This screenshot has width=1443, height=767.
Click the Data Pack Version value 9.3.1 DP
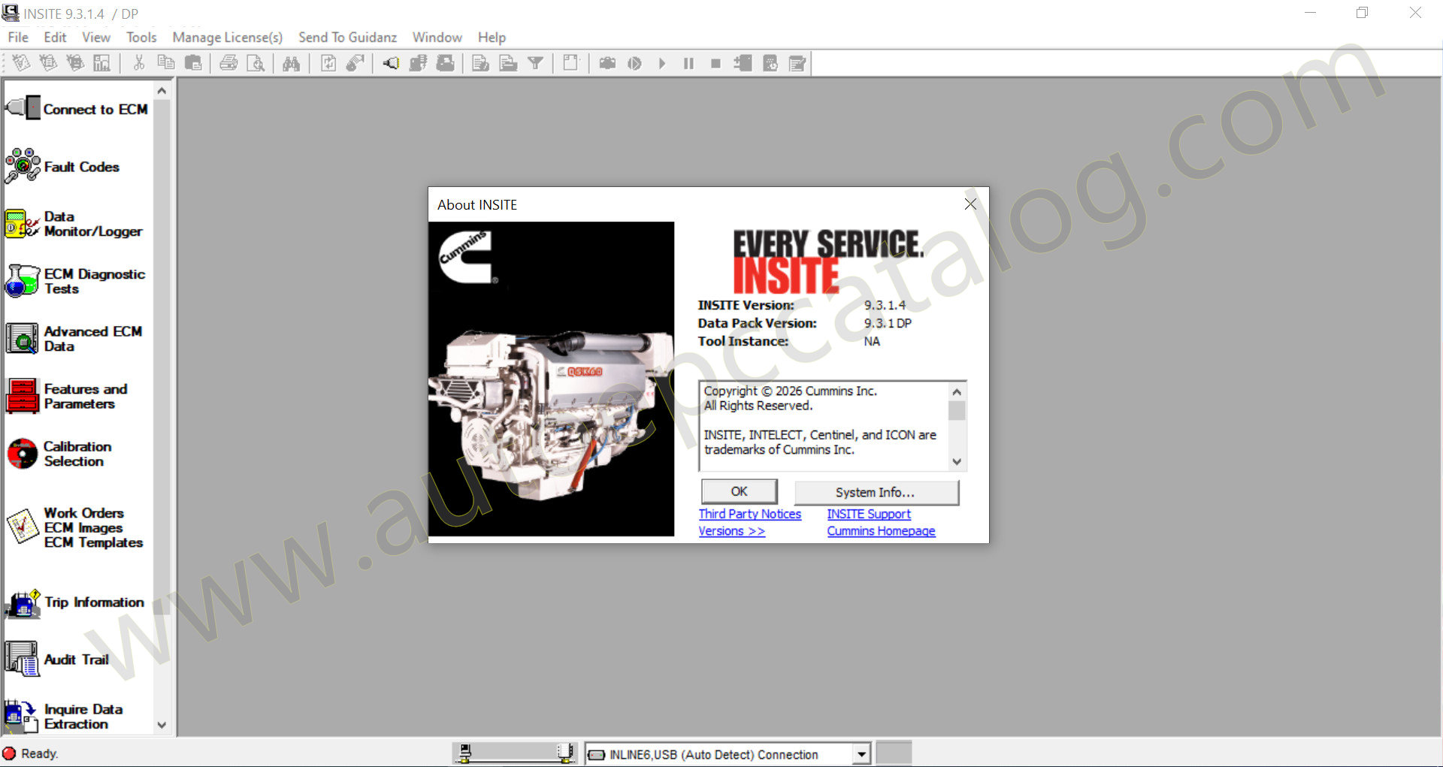pyautogui.click(x=888, y=323)
